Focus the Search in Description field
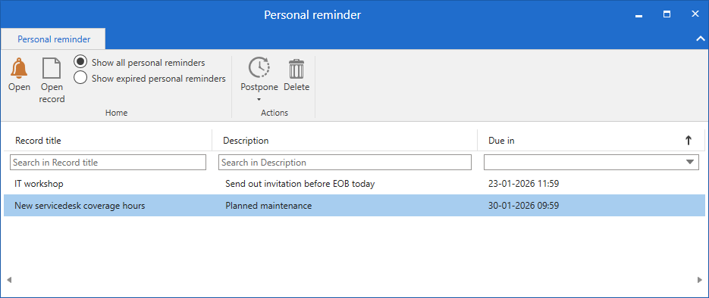The height and width of the screenshot is (298, 709). coord(345,163)
